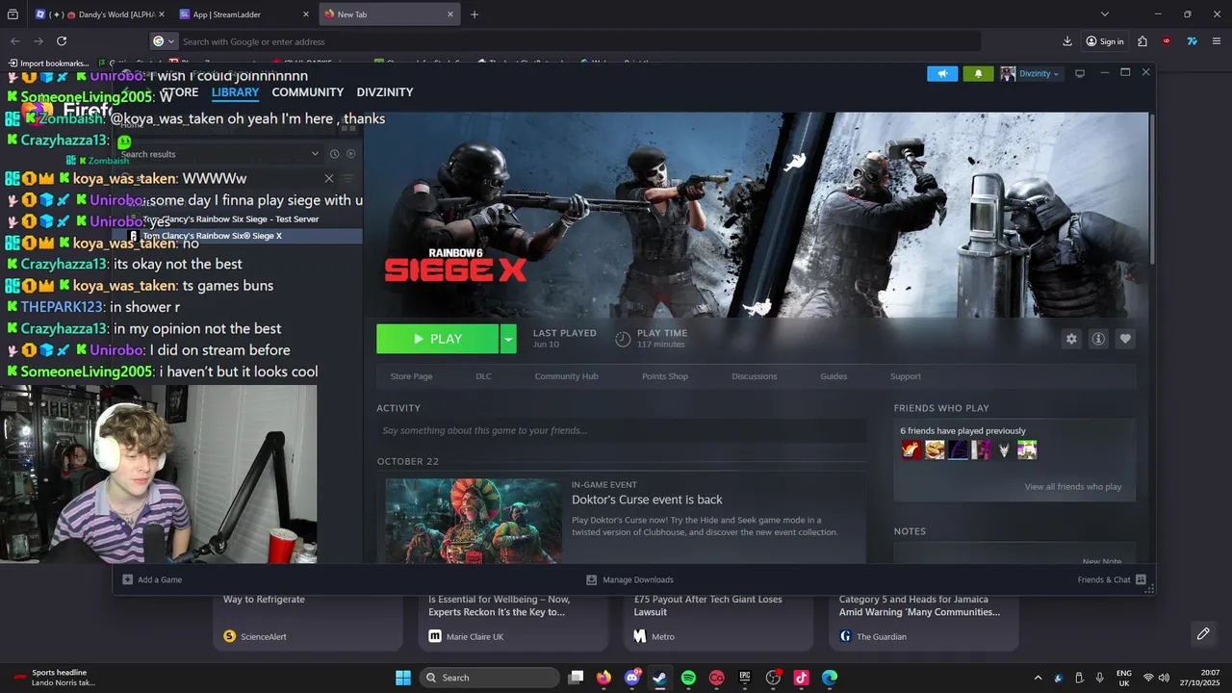This screenshot has height=693, width=1232.
Task: Toggle recent-activity clock filter in Steam sidebar
Action: tap(334, 154)
